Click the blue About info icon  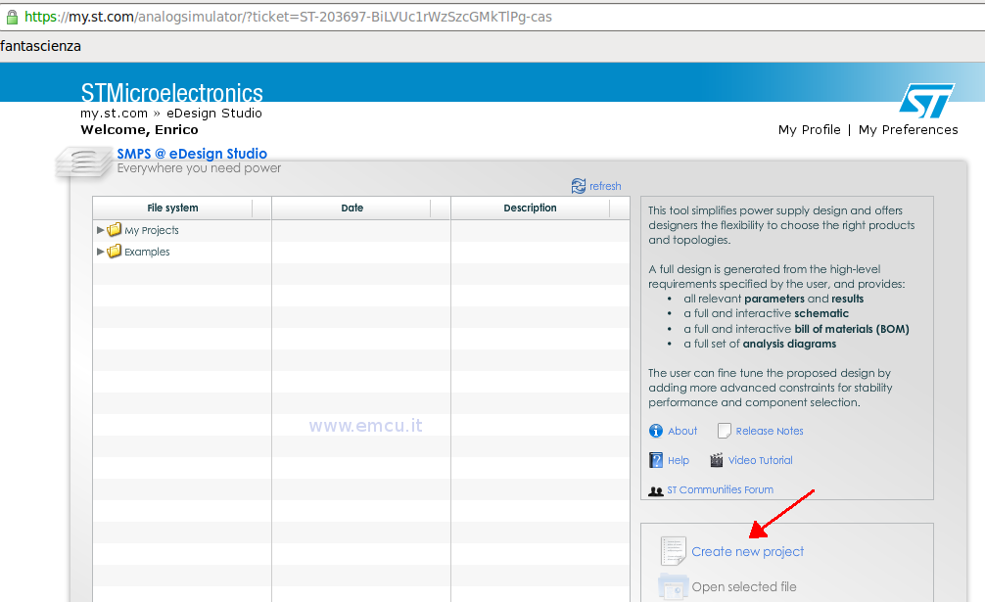[656, 431]
